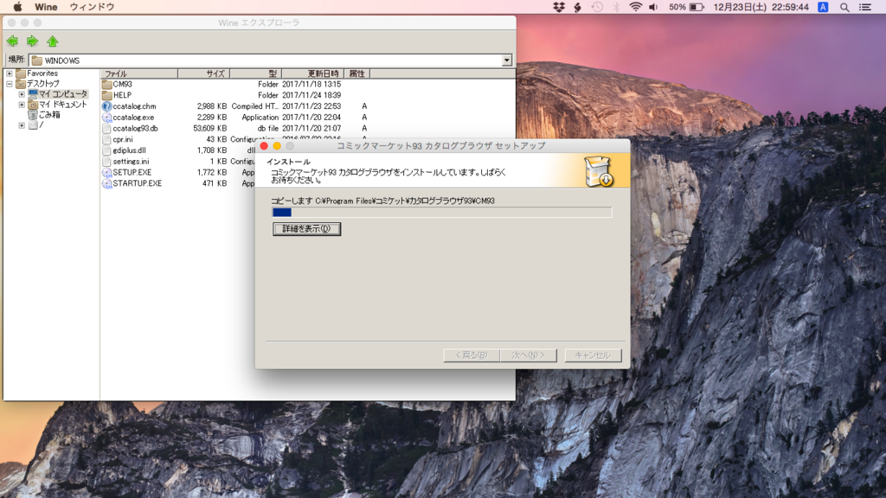Open the Notification Center icon
The width and height of the screenshot is (886, 498).
pos(865,7)
